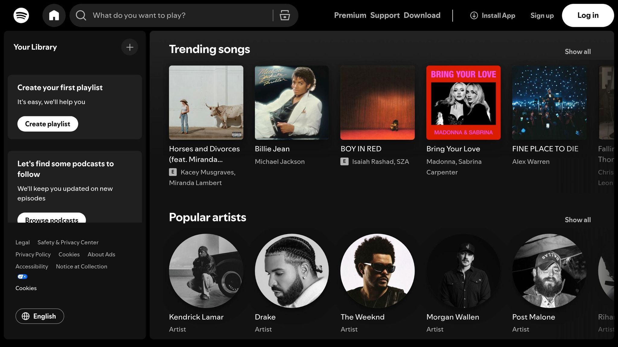The width and height of the screenshot is (618, 347).
Task: Open the Download page
Action: click(422, 15)
